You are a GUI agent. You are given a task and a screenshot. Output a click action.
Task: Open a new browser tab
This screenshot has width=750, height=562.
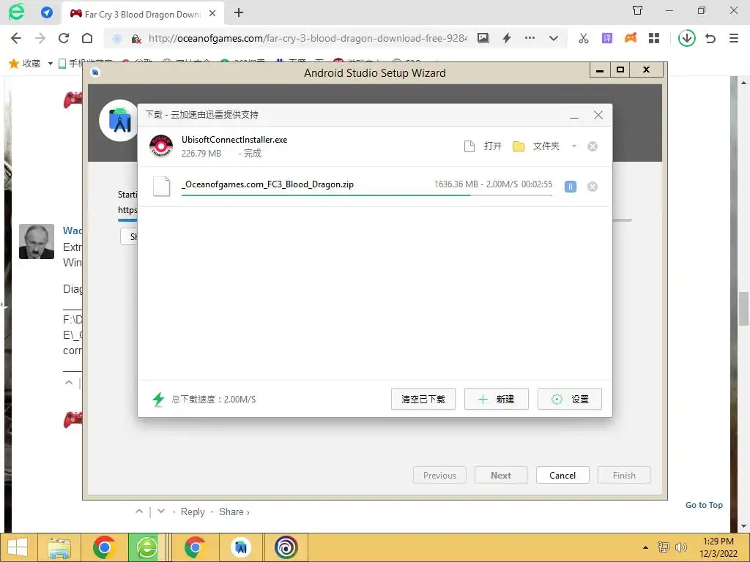coord(239,13)
